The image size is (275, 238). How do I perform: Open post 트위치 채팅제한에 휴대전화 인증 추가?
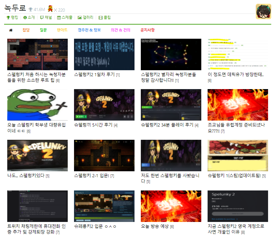click(x=37, y=229)
